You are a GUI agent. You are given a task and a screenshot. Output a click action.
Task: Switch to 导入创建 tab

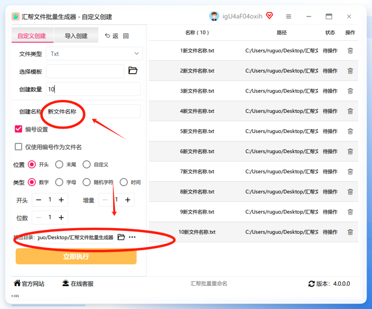tap(76, 35)
